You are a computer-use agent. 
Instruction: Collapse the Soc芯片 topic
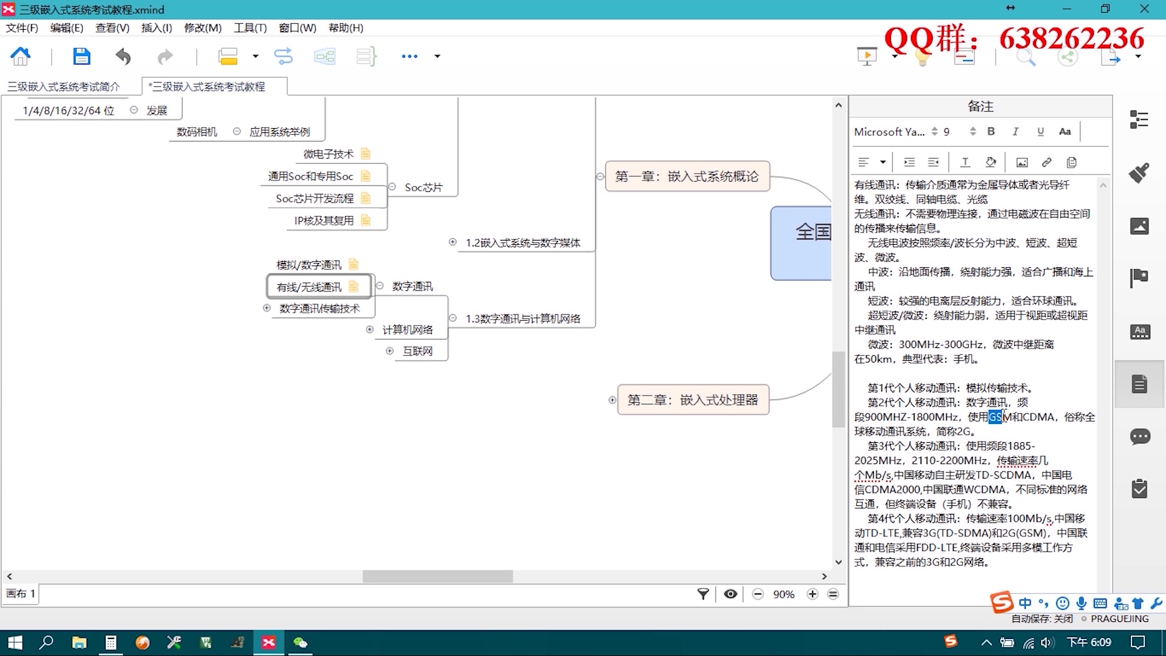392,187
